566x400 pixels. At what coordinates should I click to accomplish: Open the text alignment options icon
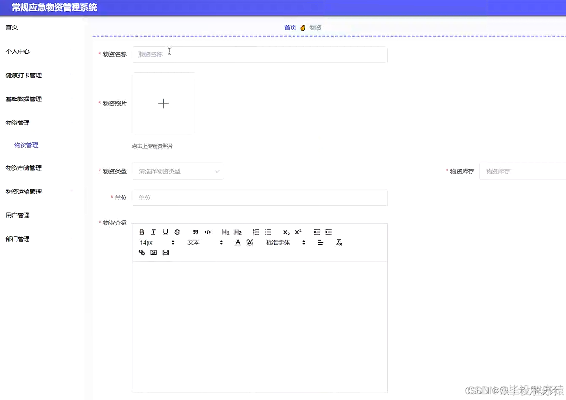pyautogui.click(x=320, y=242)
